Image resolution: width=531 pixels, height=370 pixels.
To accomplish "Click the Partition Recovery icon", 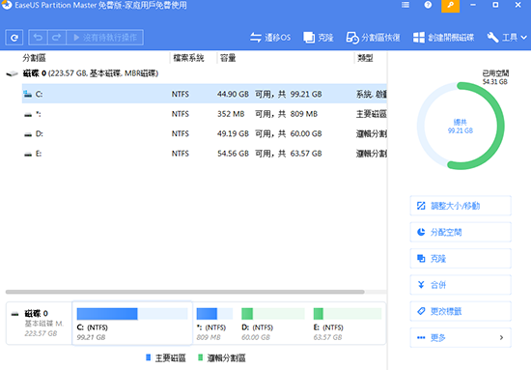I will click(x=352, y=38).
